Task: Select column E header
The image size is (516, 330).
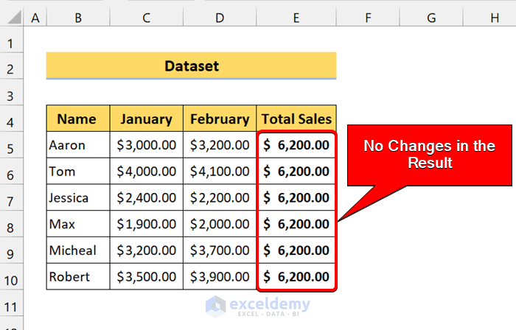Action: click(296, 16)
